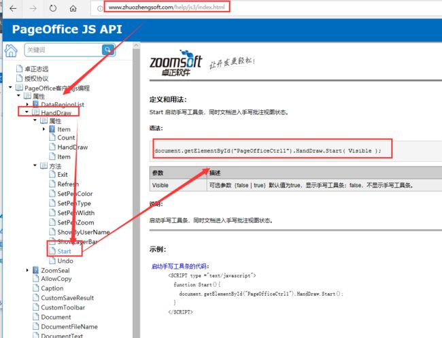Click the page icon beside Count
The width and height of the screenshot is (442, 338).
pos(52,137)
